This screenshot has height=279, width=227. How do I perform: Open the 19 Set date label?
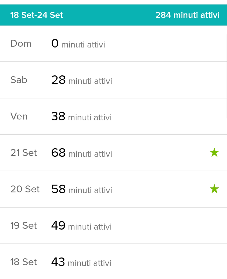click(x=23, y=225)
